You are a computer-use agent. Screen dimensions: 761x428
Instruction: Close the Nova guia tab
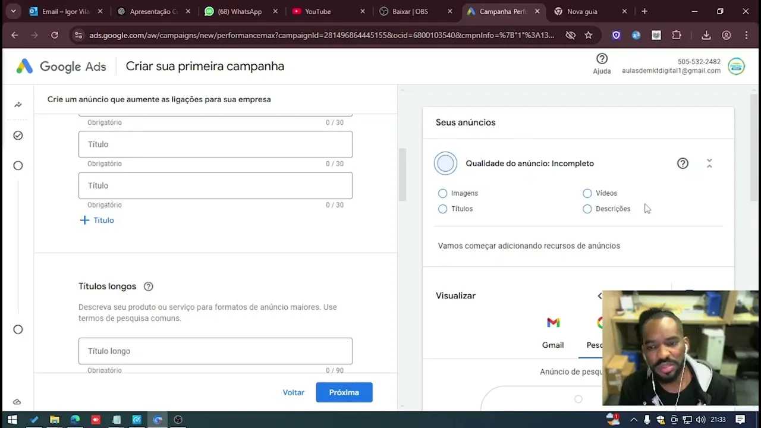[x=624, y=11]
